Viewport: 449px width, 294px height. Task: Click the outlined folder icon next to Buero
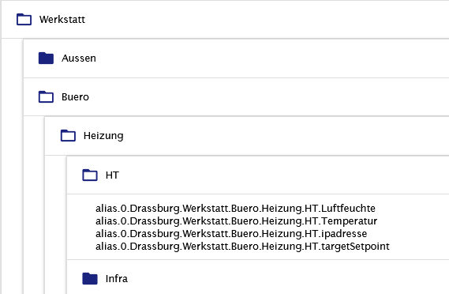coord(46,97)
